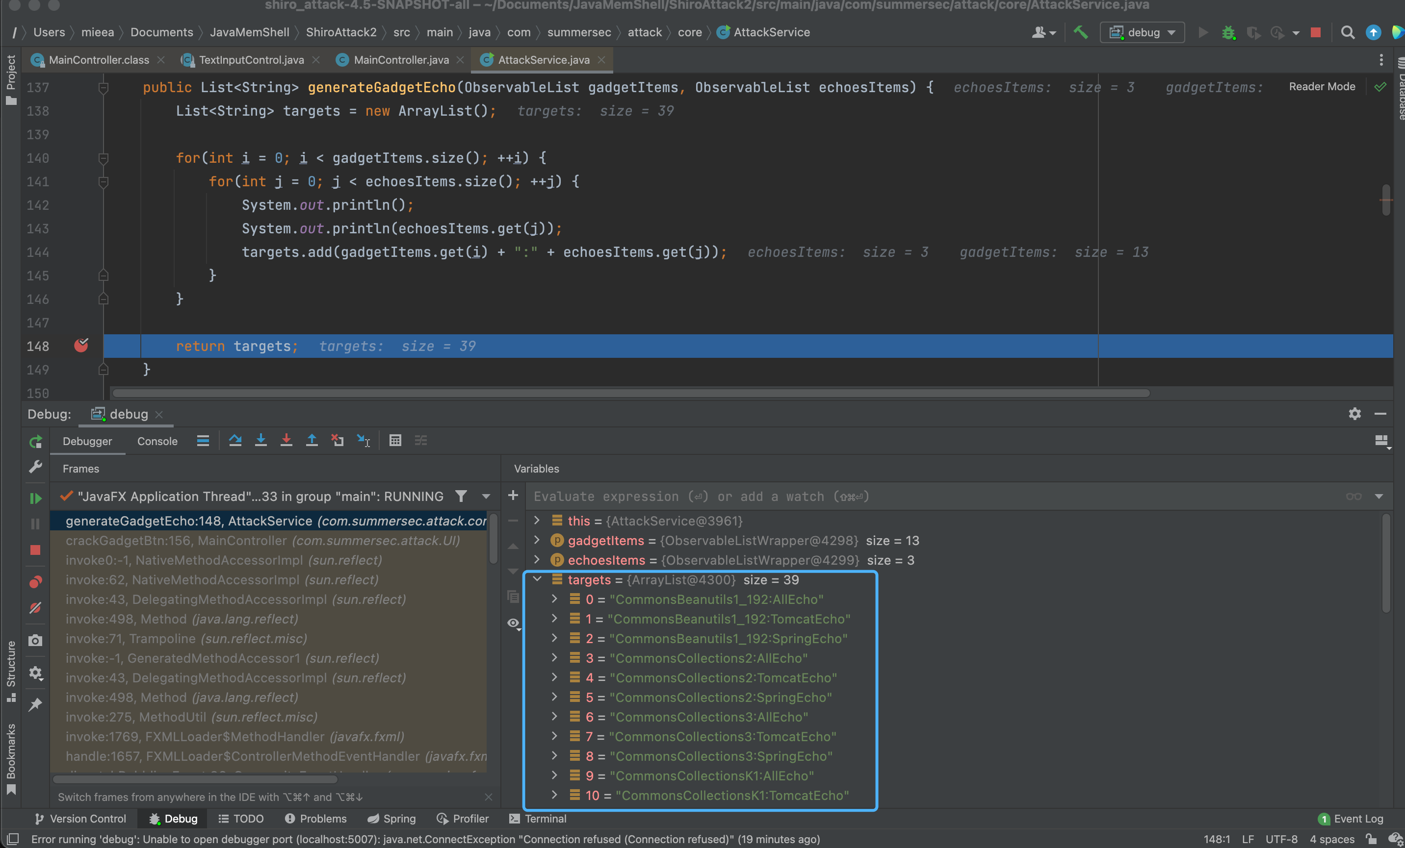Switch to MainController.class tab
Viewport: 1405px width, 848px height.
click(99, 60)
